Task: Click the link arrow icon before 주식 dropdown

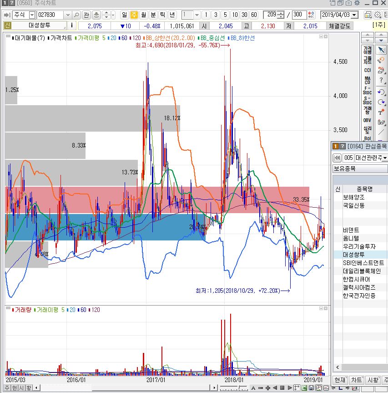Action: click(x=8, y=15)
